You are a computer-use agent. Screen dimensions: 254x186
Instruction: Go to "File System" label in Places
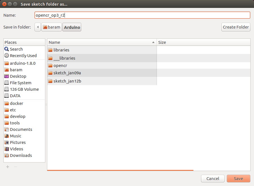coord(21,83)
